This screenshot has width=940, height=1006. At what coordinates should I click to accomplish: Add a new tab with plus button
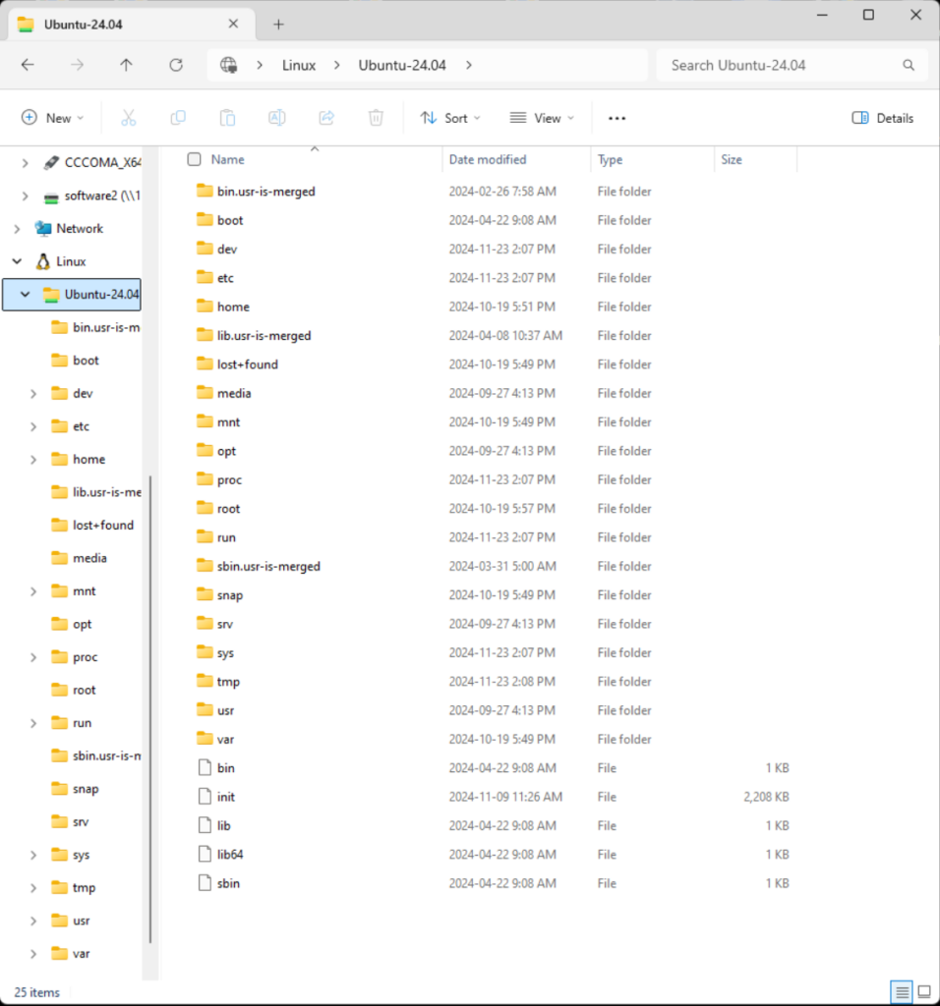click(278, 25)
